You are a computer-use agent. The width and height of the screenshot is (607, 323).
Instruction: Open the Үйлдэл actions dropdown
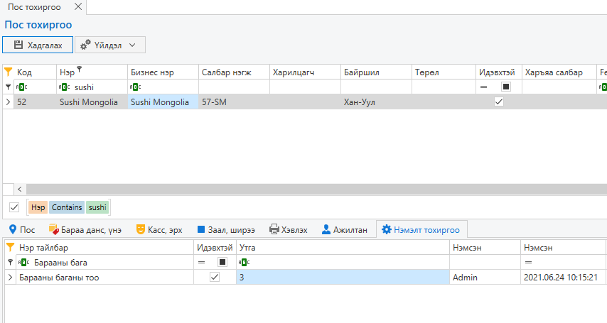[x=110, y=45]
